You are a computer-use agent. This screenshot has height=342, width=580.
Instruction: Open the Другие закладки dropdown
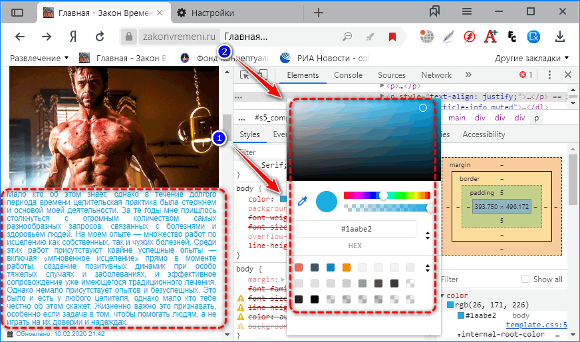[x=531, y=58]
